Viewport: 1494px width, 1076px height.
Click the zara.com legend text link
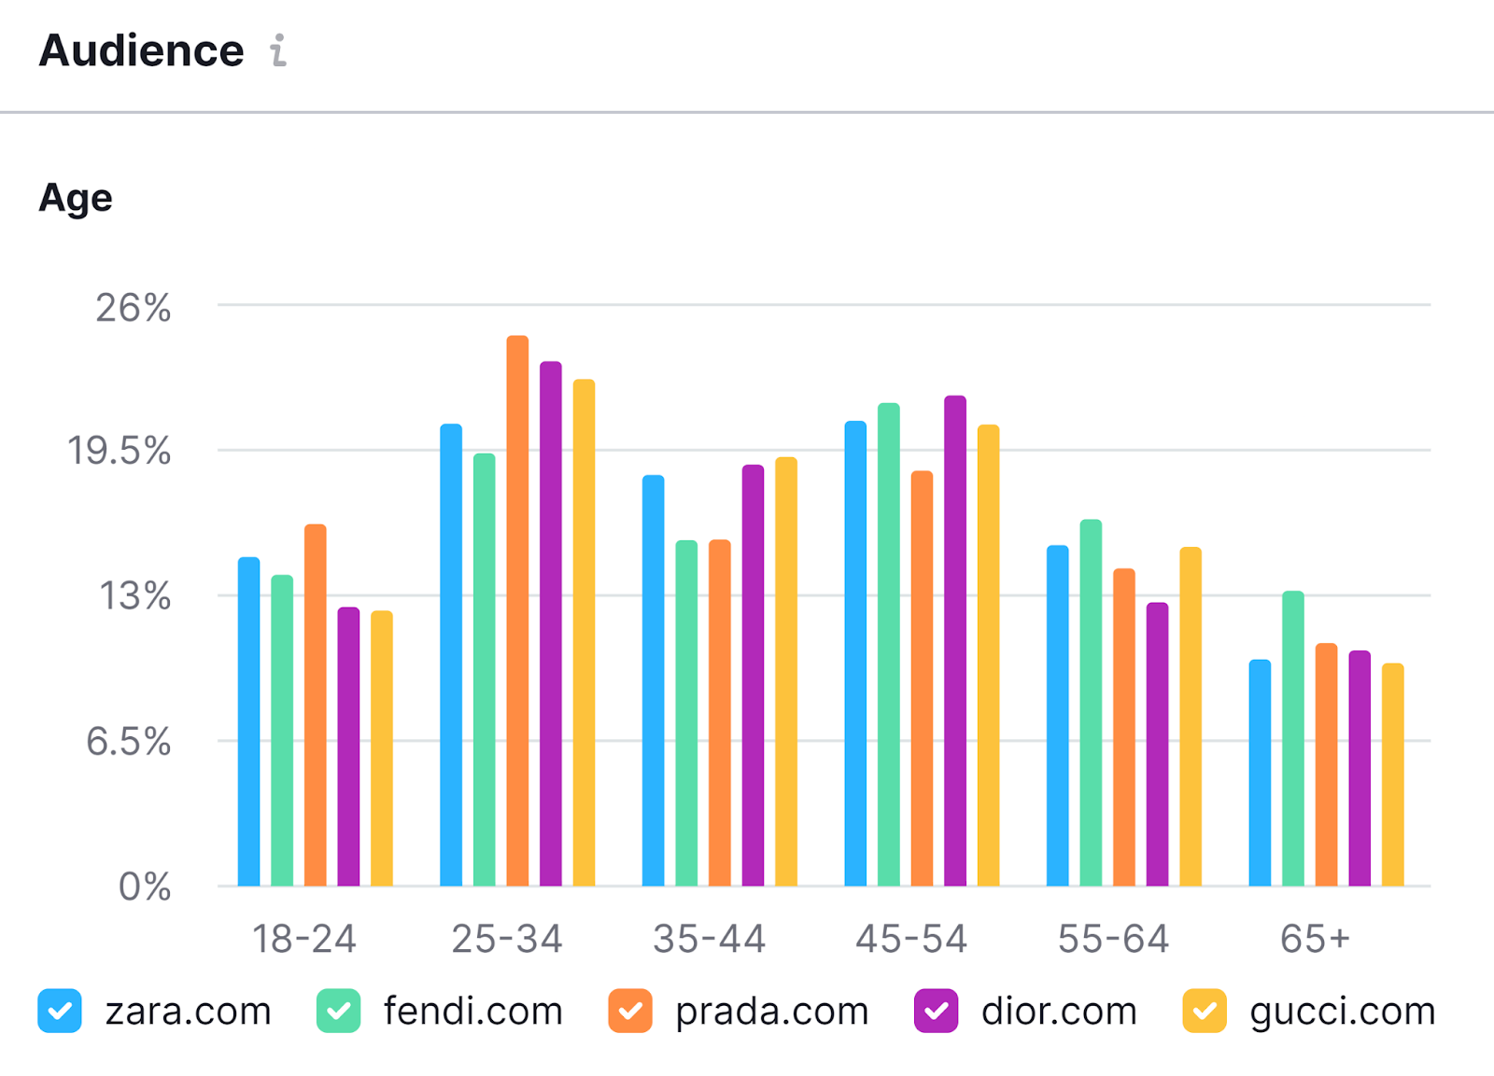[x=186, y=1011]
